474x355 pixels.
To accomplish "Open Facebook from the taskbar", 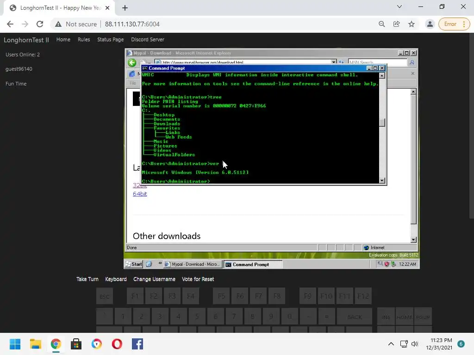I will 137,344.
